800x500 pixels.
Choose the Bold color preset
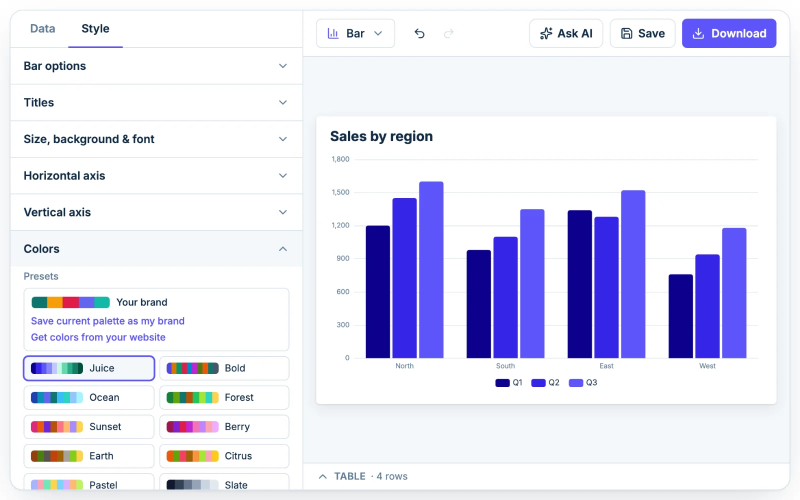pyautogui.click(x=224, y=368)
